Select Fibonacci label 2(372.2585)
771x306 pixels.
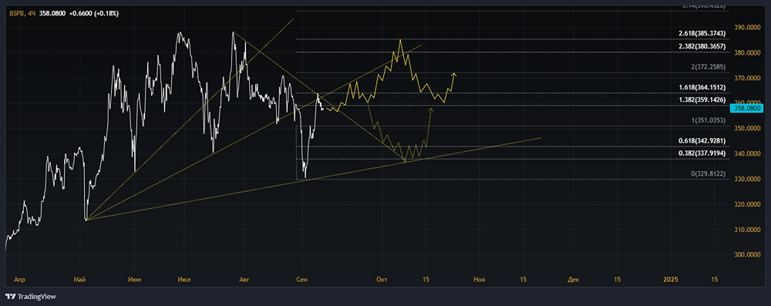708,66
